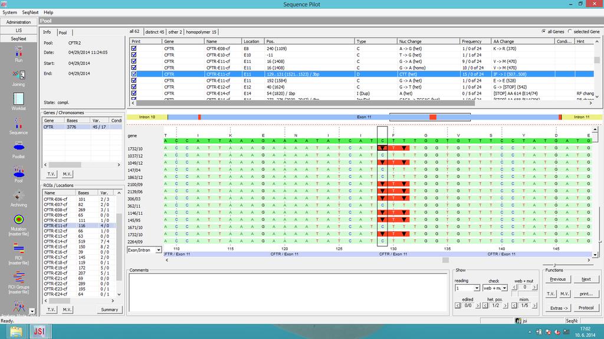
Task: Increase web + mut value arrow
Action: pyautogui.click(x=534, y=287)
